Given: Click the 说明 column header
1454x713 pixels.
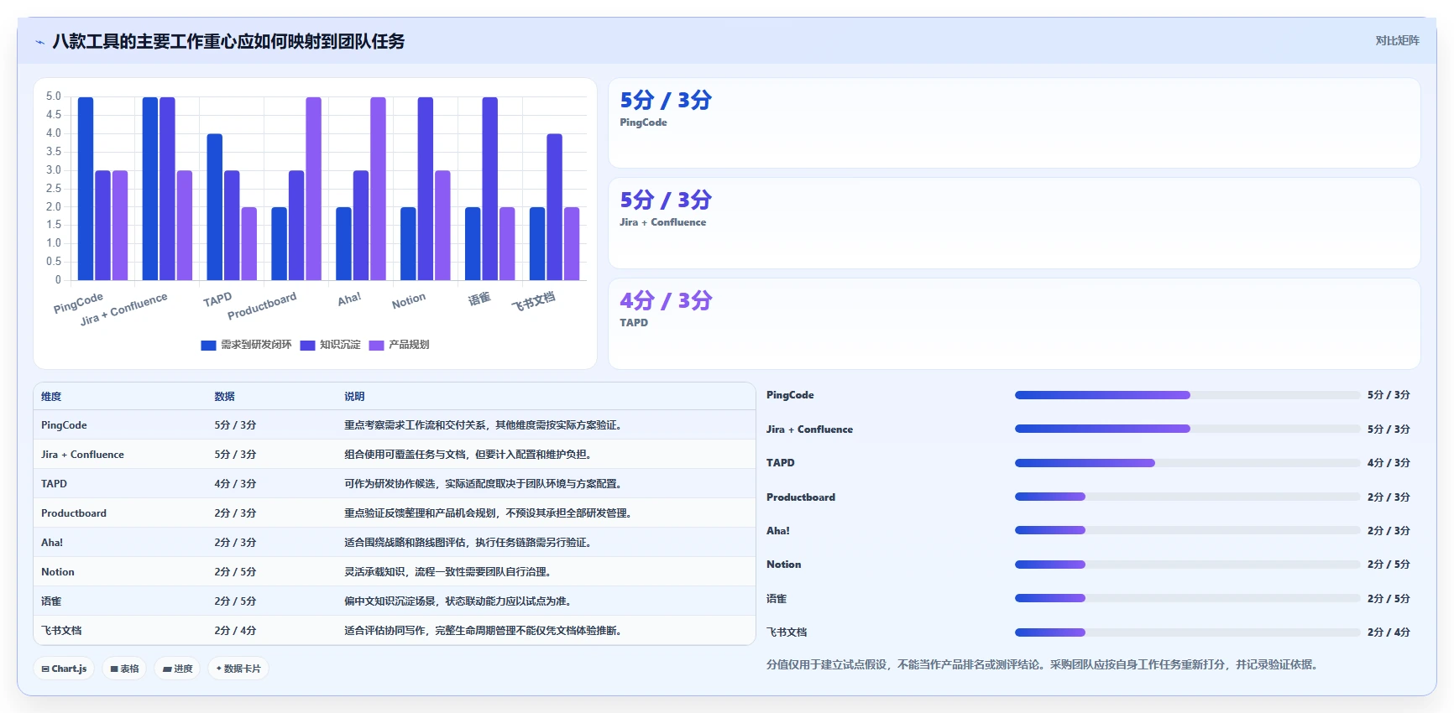Looking at the screenshot, I should point(354,397).
